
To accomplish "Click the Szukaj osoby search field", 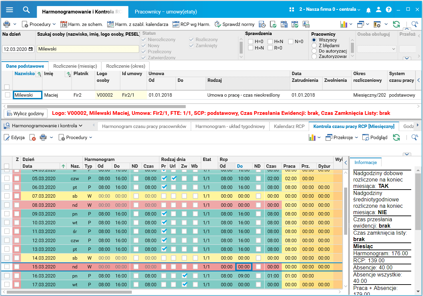I will point(88,49).
